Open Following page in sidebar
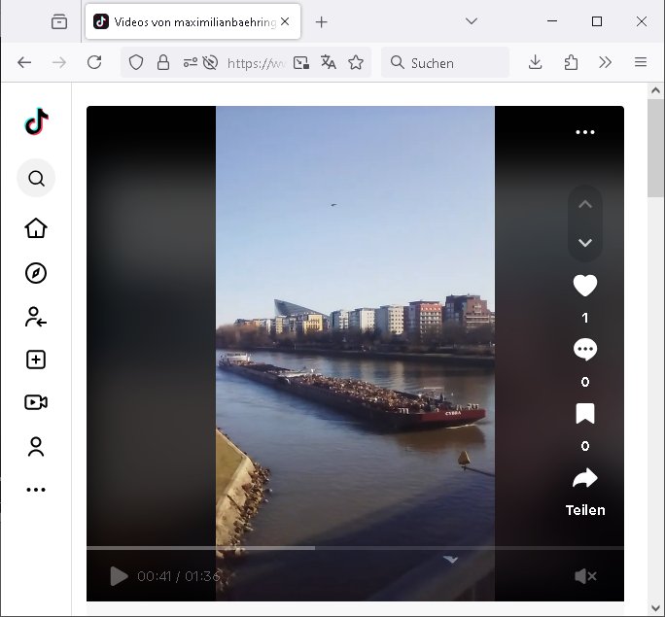Image resolution: width=665 pixels, height=617 pixels. click(36, 317)
